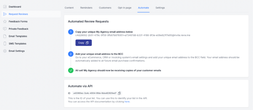The height and width of the screenshot is (110, 253).
Task: Click the green checkmark All set icon
Action: 71,71
